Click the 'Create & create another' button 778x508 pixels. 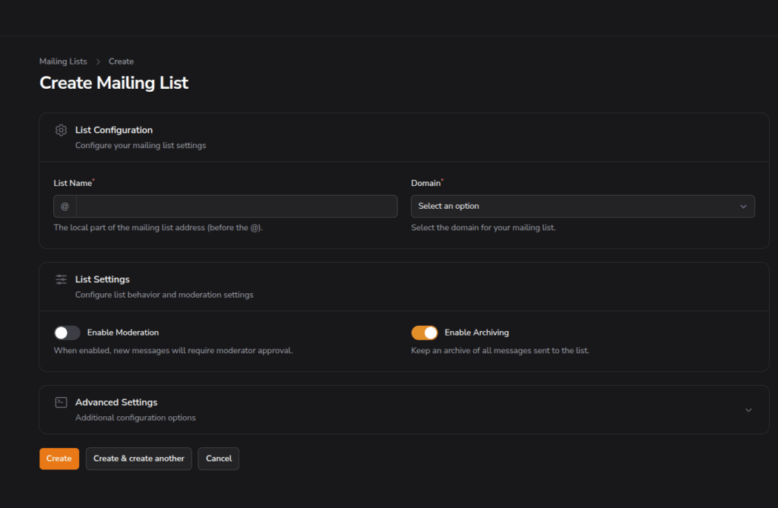click(138, 459)
